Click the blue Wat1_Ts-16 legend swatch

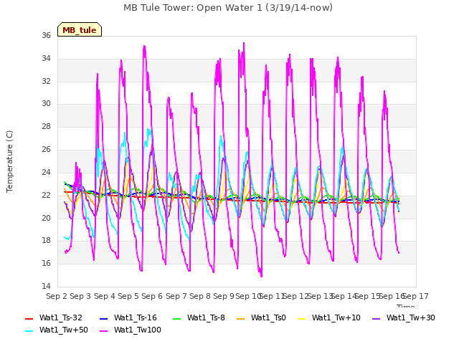click(x=103, y=318)
